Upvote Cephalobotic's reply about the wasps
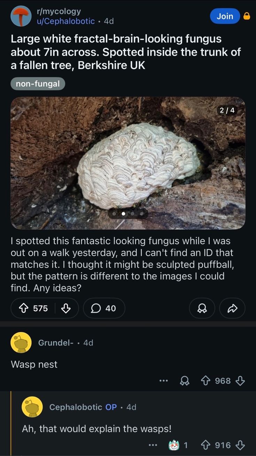Screen dimensions: 256x456 tap(205, 445)
